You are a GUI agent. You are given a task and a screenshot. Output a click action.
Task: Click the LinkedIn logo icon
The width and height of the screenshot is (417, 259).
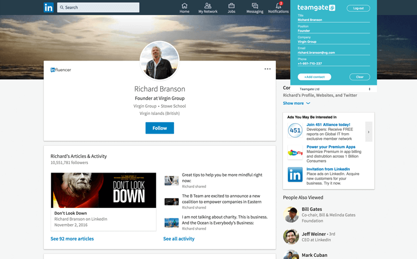coord(48,7)
